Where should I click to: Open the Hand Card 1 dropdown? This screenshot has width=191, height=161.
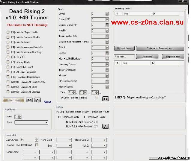coord(64,140)
